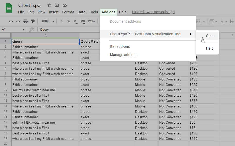This screenshot has width=235, height=146.
Task: Open the 'Last edit was seconds ago' link
Action: (153, 12)
